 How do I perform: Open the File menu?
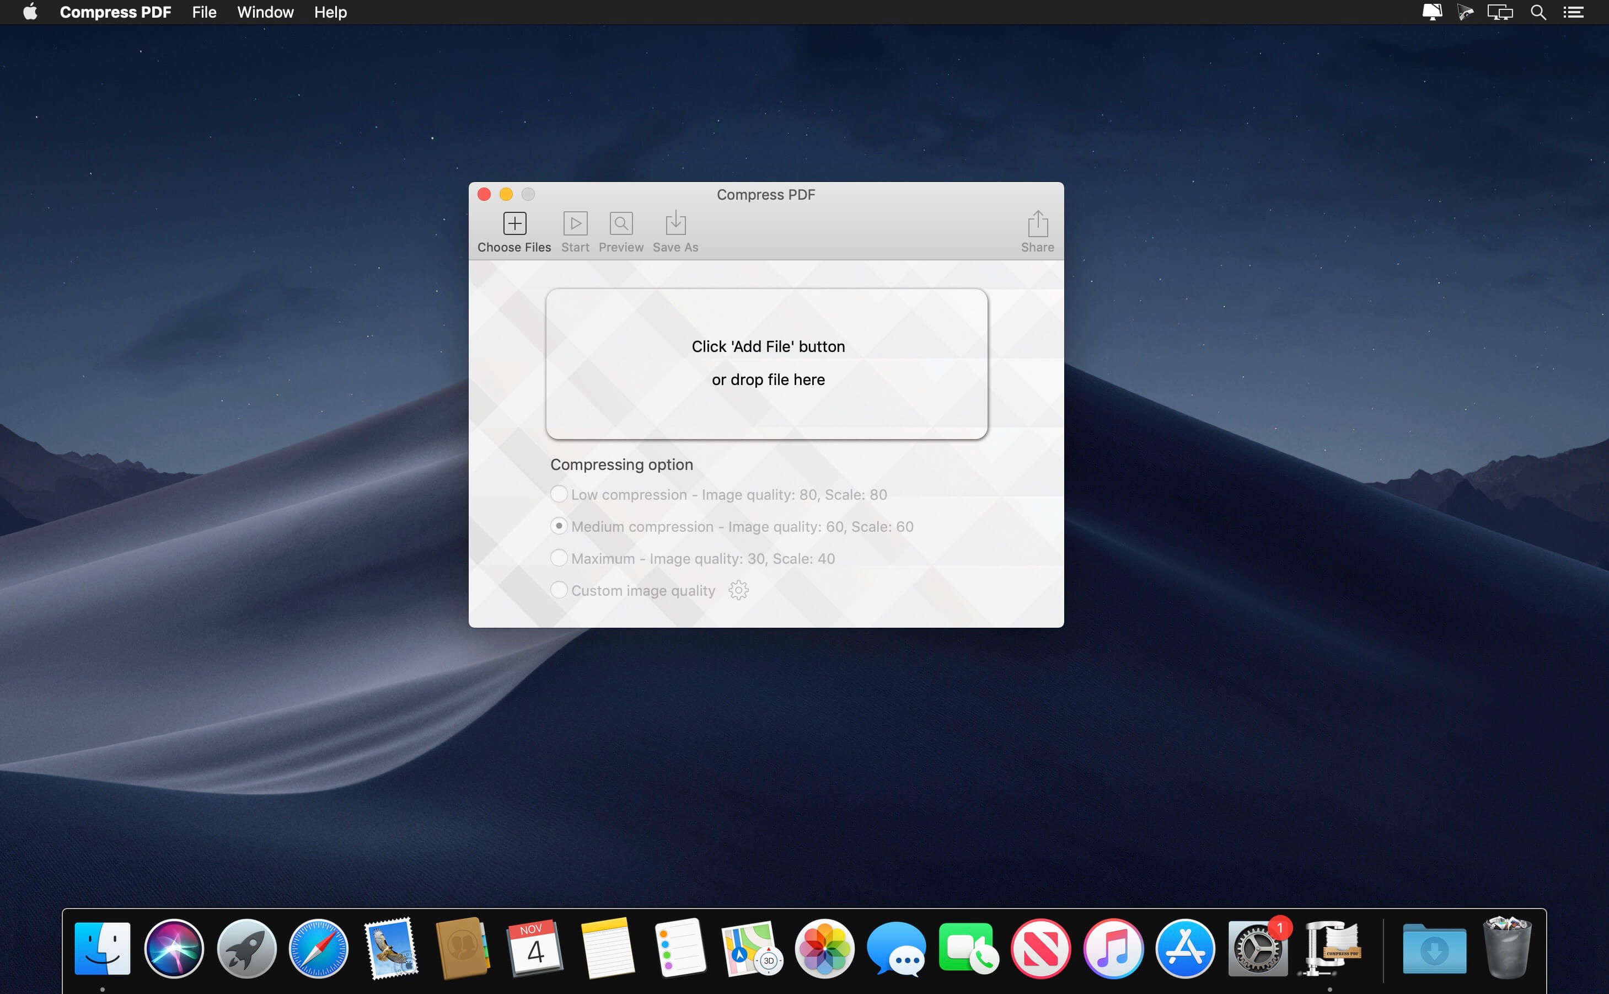(x=203, y=12)
